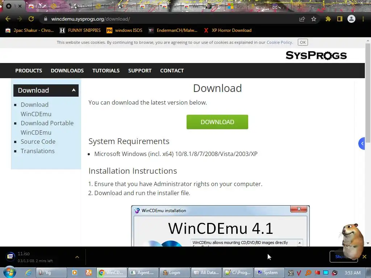The width and height of the screenshot is (371, 278).
Task: Click the Show all downloads button
Action: [343, 257]
